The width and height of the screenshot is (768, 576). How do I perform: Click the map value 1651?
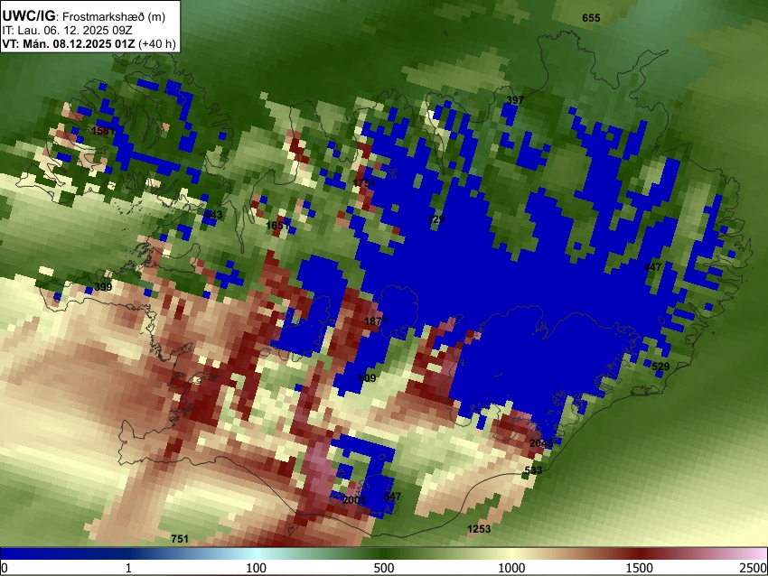(x=277, y=226)
